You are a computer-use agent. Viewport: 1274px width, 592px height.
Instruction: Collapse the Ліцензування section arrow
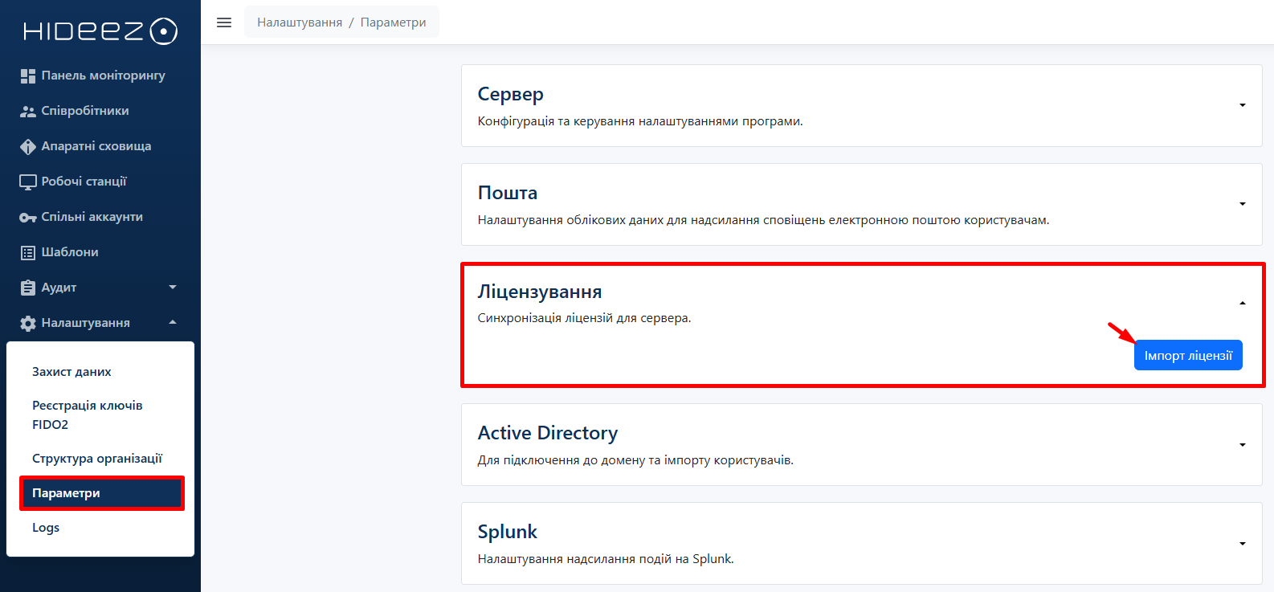click(1242, 303)
